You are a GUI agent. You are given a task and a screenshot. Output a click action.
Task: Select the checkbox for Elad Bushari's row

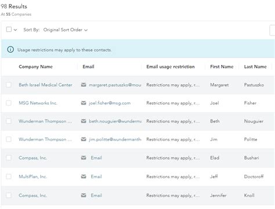pos(9,158)
